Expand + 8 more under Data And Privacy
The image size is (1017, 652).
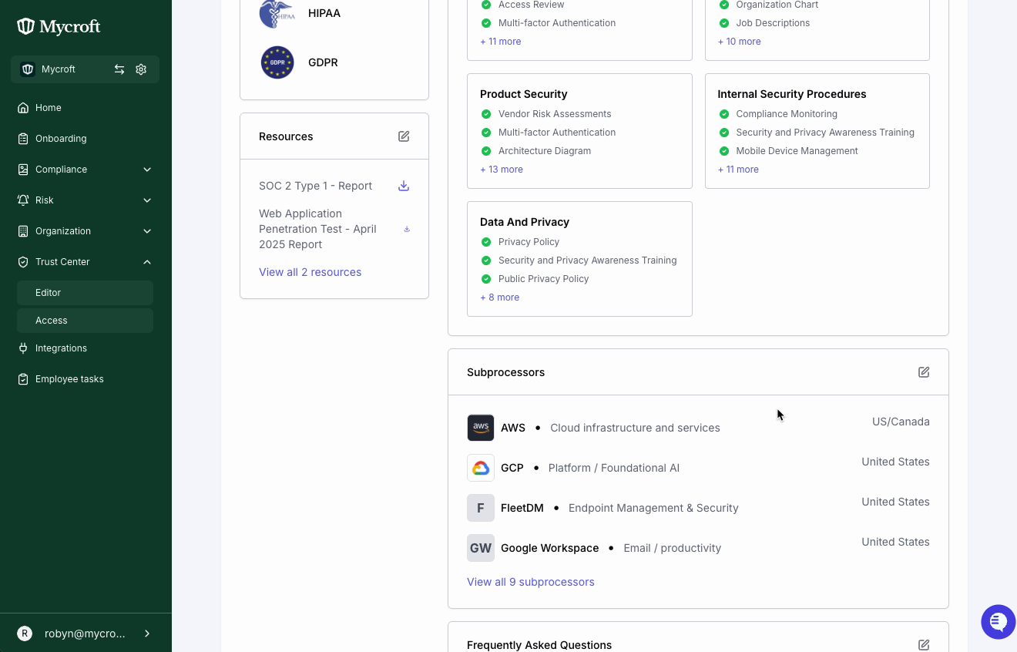(499, 297)
